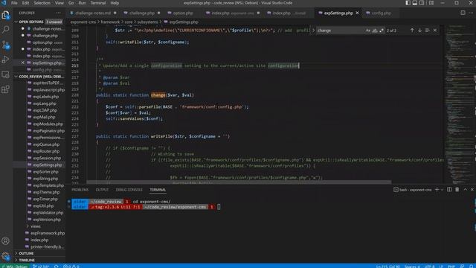
Task: Click the Spaces: 4 indentation status item
Action: point(412,267)
